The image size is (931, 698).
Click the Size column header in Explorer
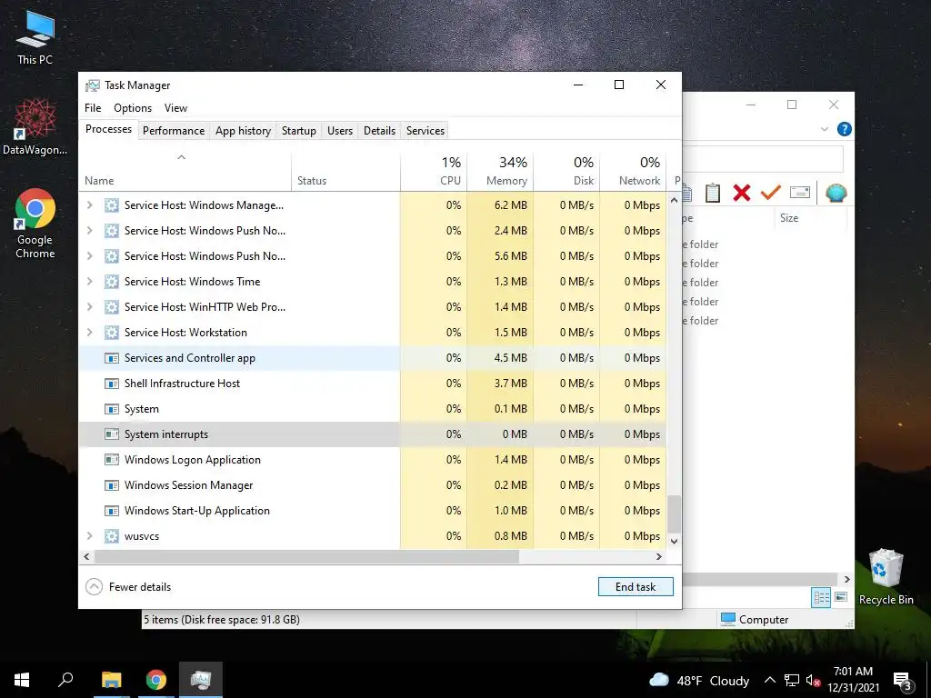coord(809,218)
